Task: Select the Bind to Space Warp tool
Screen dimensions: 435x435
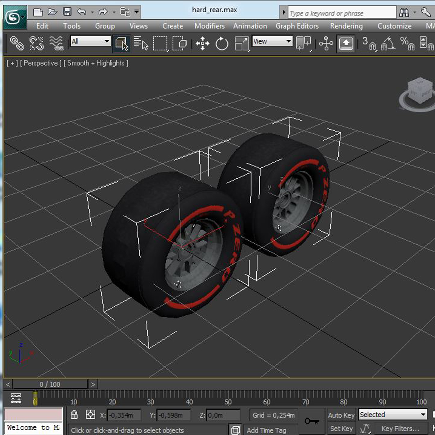Action: 56,43
